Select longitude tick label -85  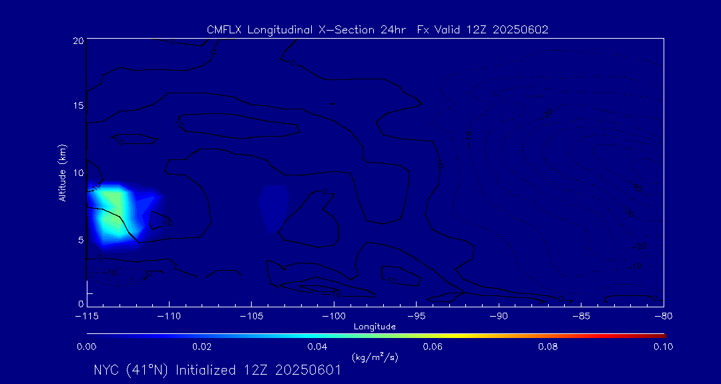(x=581, y=316)
